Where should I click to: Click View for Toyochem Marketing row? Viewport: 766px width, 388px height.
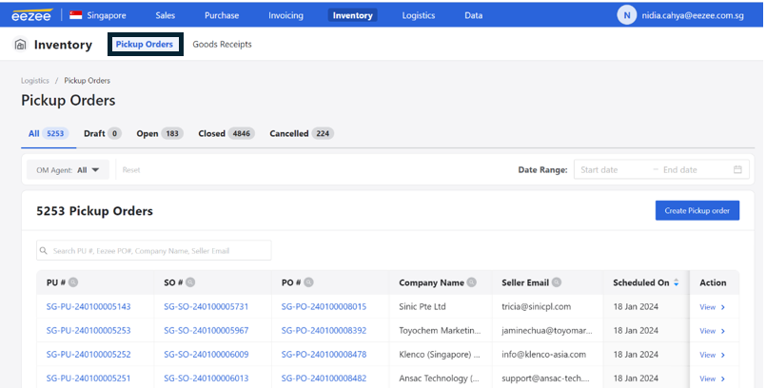tap(713, 331)
